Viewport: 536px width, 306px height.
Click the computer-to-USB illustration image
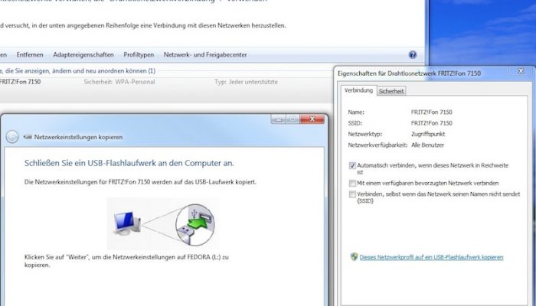point(163,223)
